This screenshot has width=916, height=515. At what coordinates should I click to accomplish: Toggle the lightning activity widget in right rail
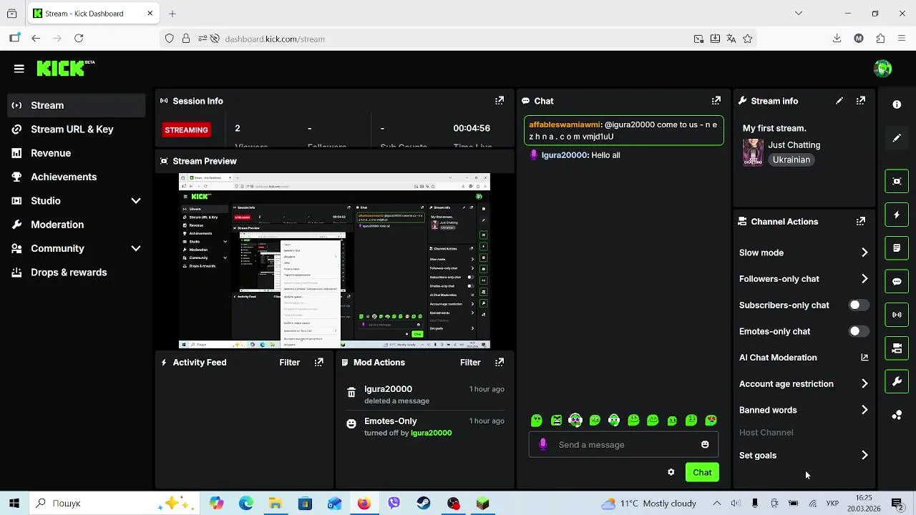pyautogui.click(x=897, y=215)
